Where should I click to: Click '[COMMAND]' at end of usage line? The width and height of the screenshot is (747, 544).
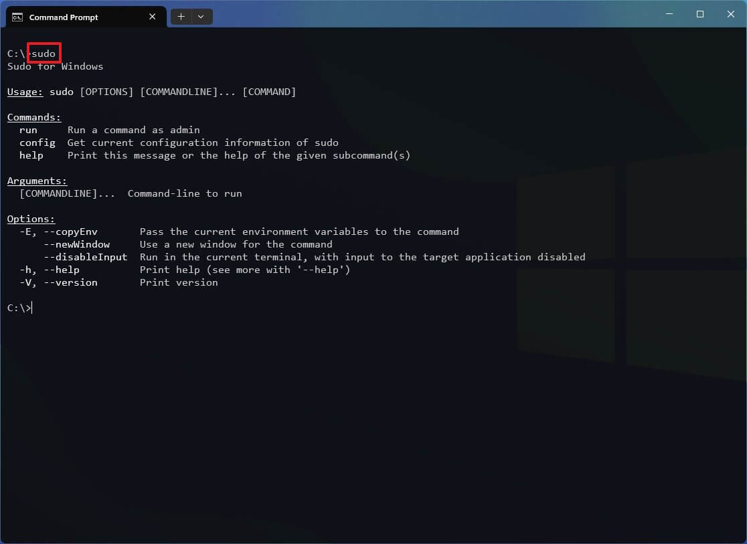tap(269, 92)
